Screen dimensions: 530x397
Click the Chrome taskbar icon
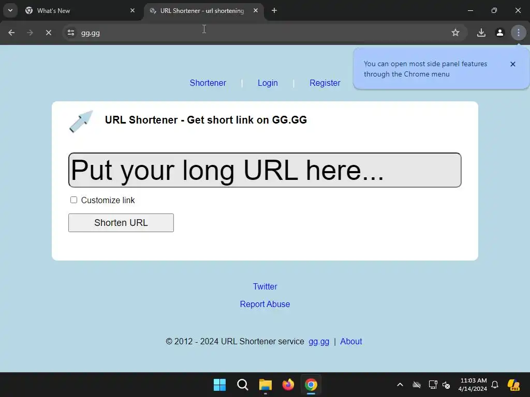pos(311,385)
